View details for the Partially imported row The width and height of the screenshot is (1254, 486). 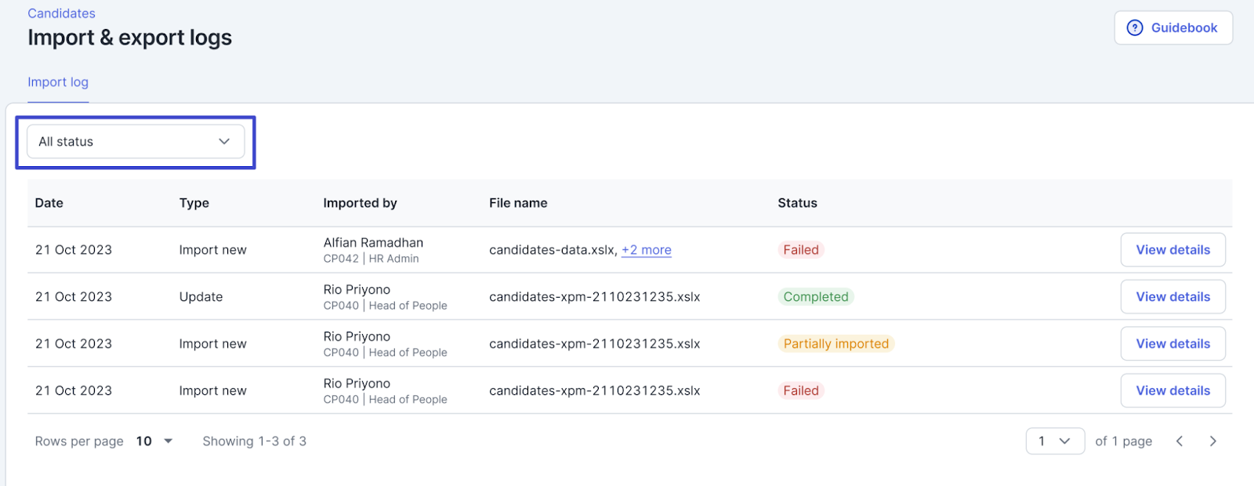1172,344
